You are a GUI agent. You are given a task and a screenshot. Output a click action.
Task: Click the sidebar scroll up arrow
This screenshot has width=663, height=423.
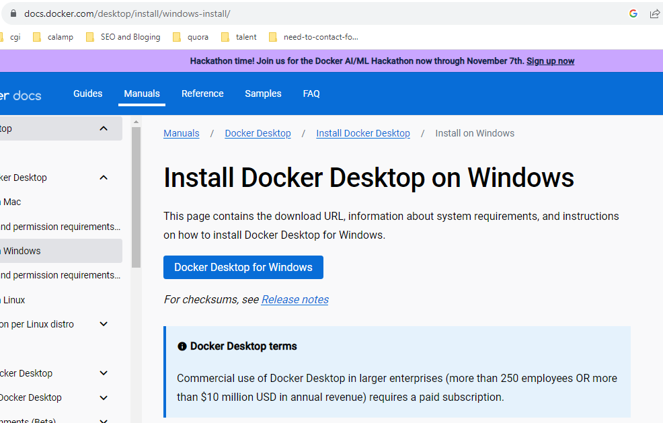[136, 122]
